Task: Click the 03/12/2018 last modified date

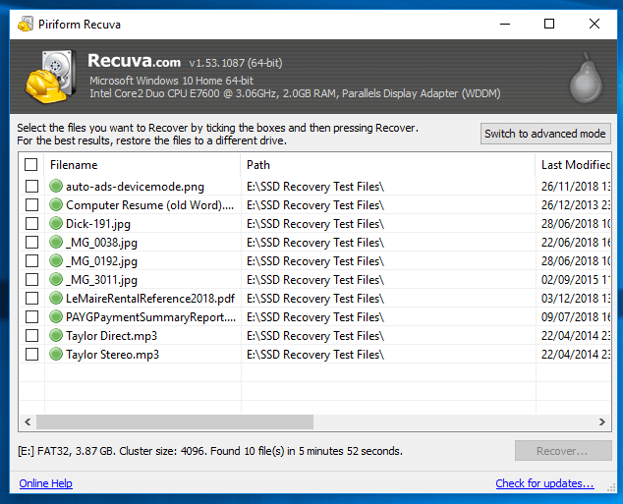Action: point(575,299)
